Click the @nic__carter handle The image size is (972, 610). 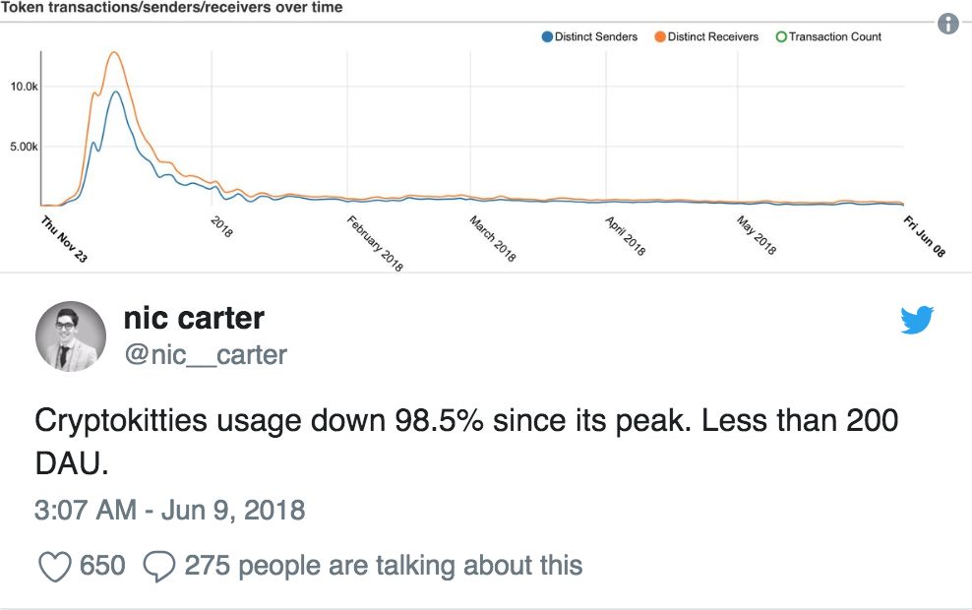pos(206,354)
